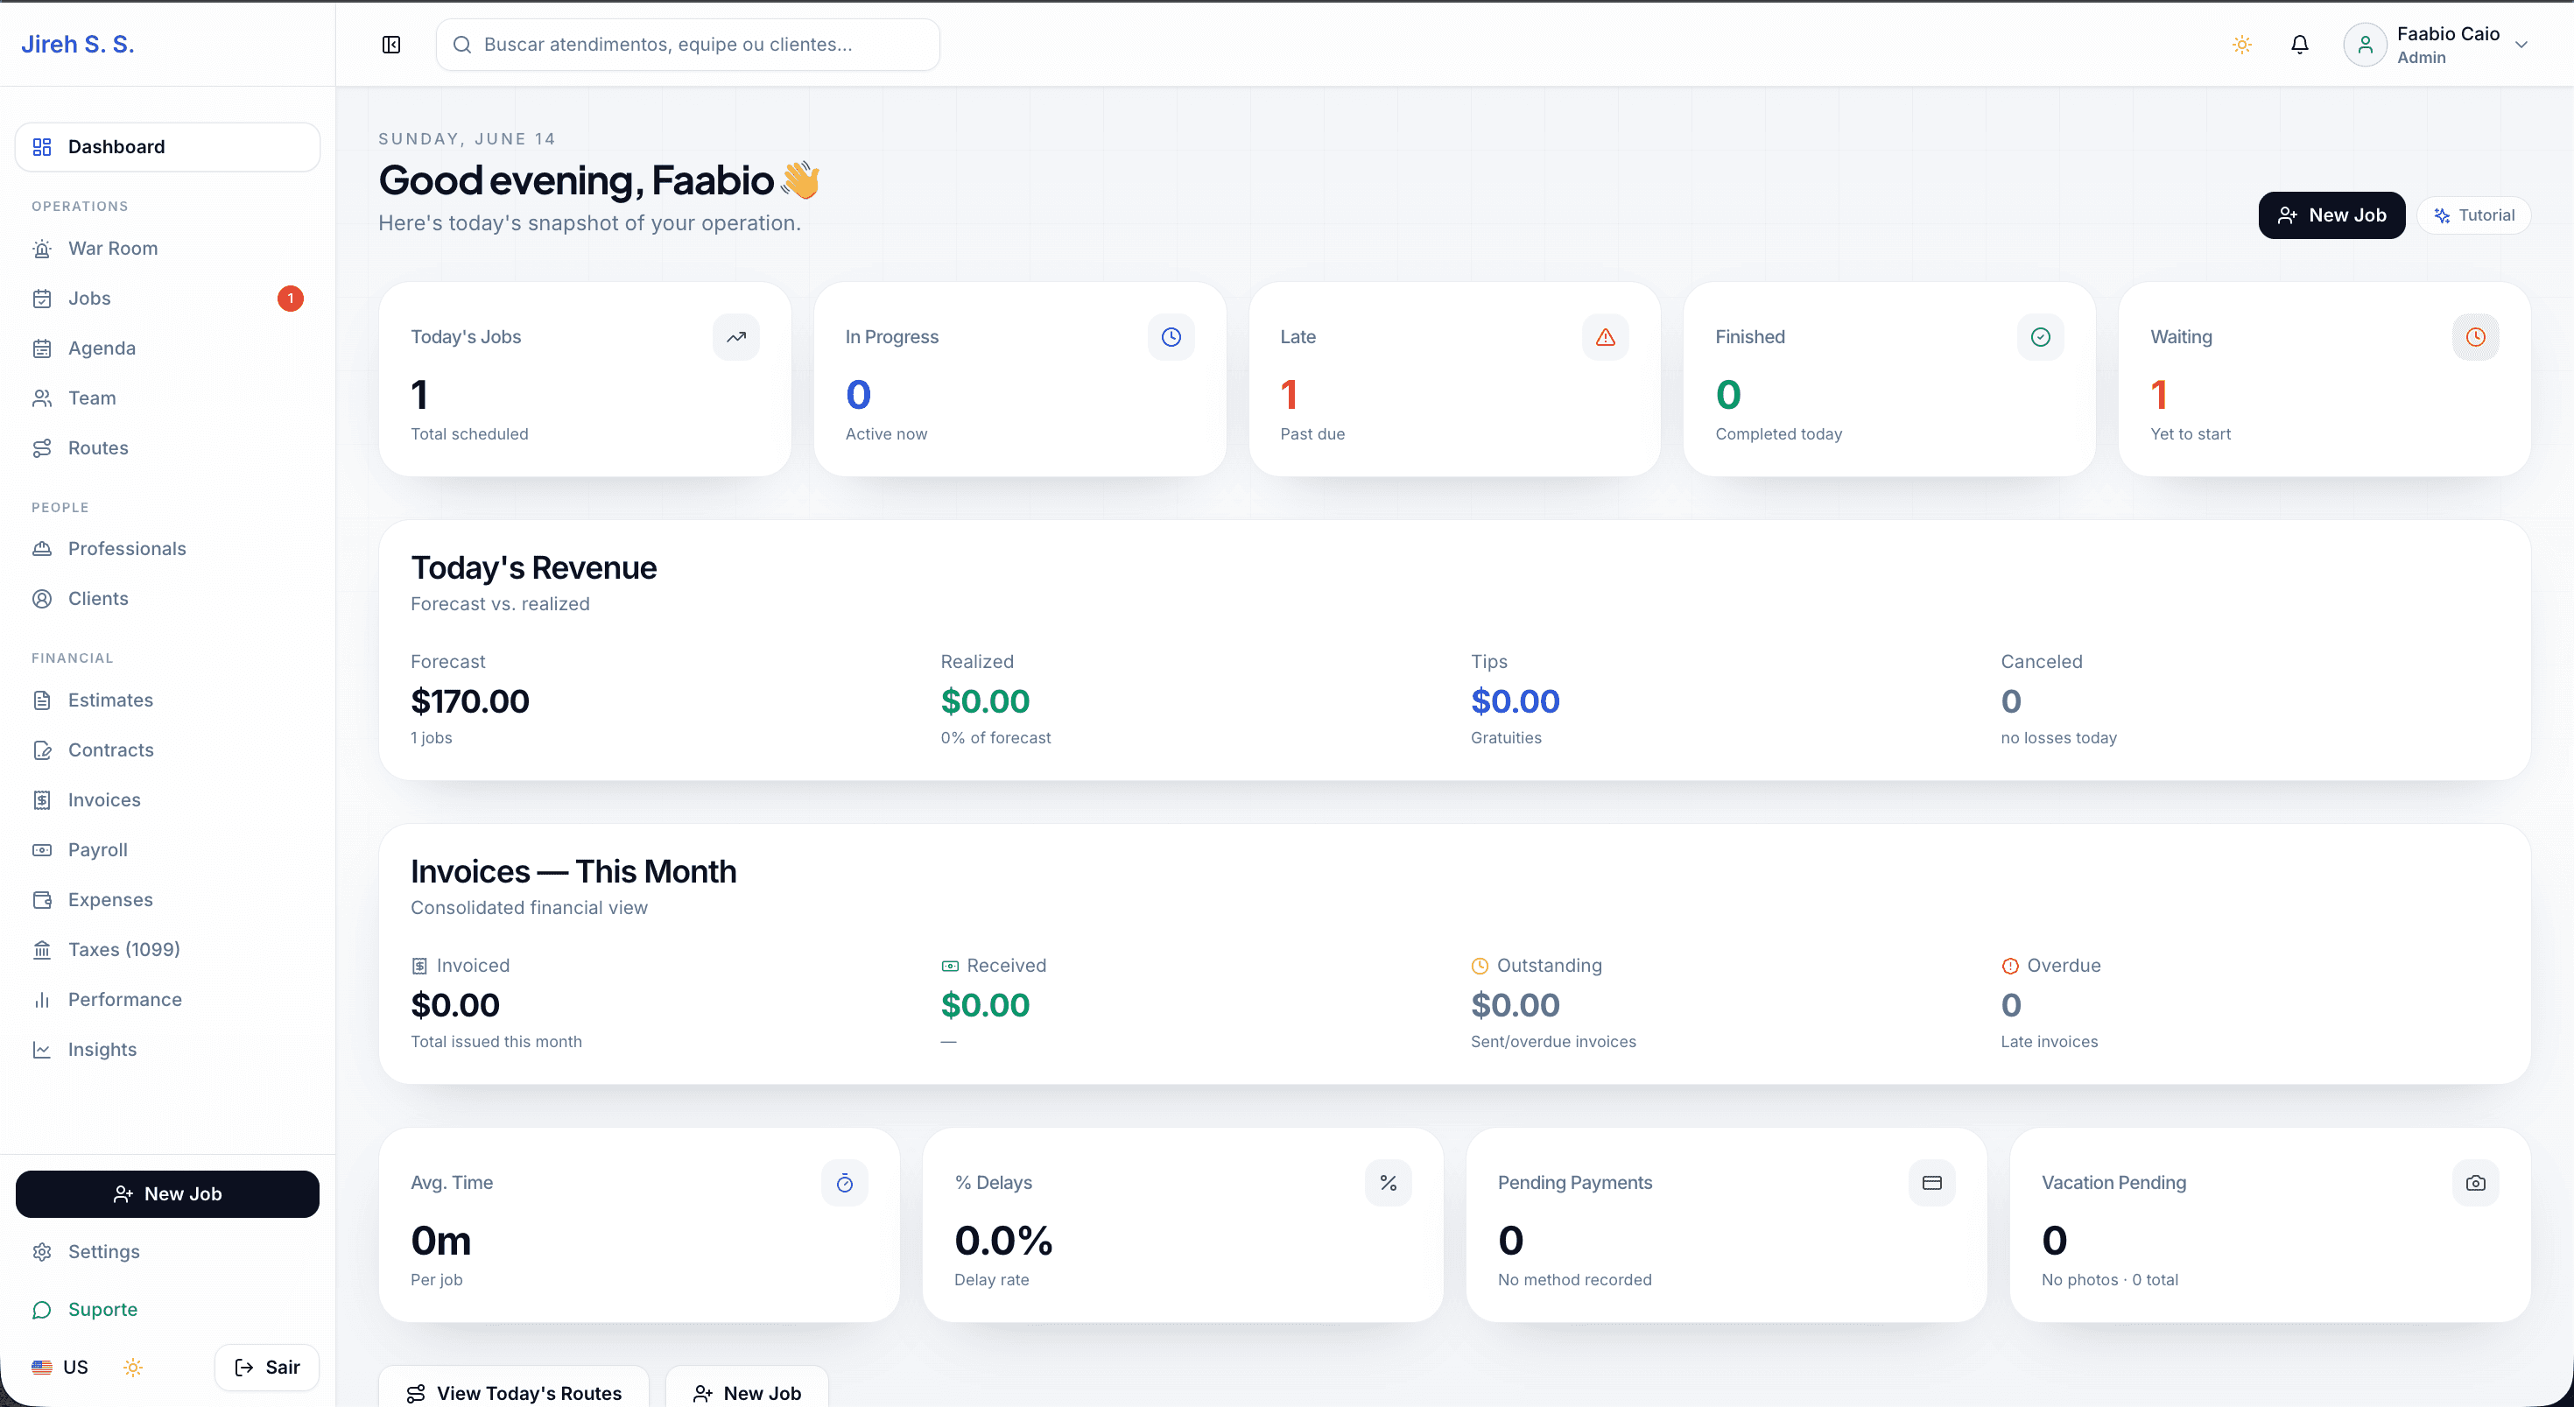Click the Sair logout button
Viewport: 2574px width, 1407px height.
[x=267, y=1367]
